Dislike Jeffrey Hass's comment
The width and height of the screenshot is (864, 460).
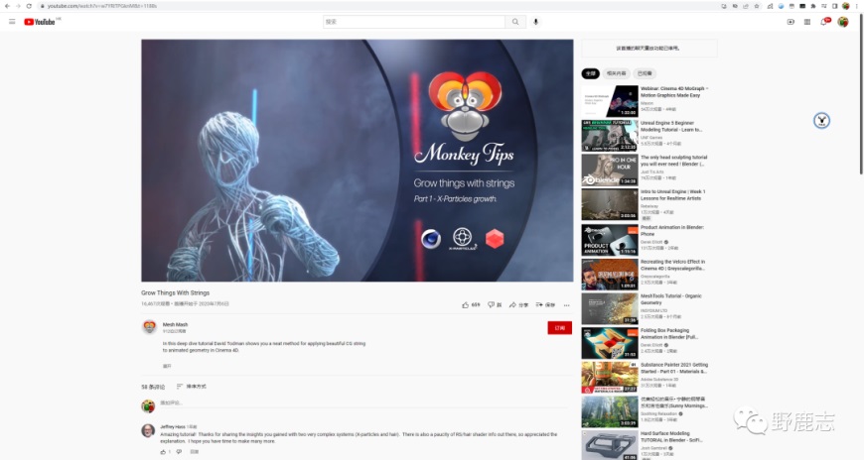(x=179, y=452)
